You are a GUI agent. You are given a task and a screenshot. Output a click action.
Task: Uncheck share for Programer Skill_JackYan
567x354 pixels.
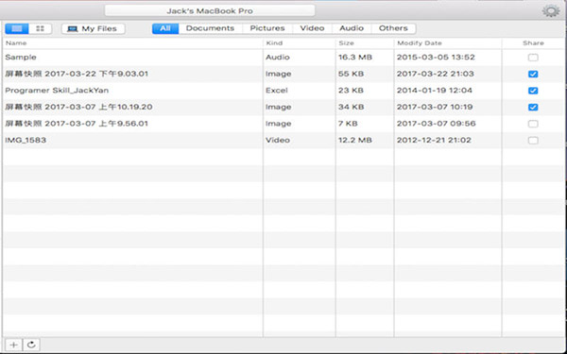point(533,91)
